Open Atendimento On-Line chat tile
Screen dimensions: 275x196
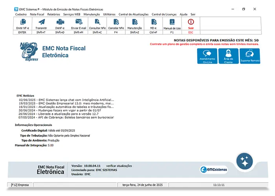point(207,56)
